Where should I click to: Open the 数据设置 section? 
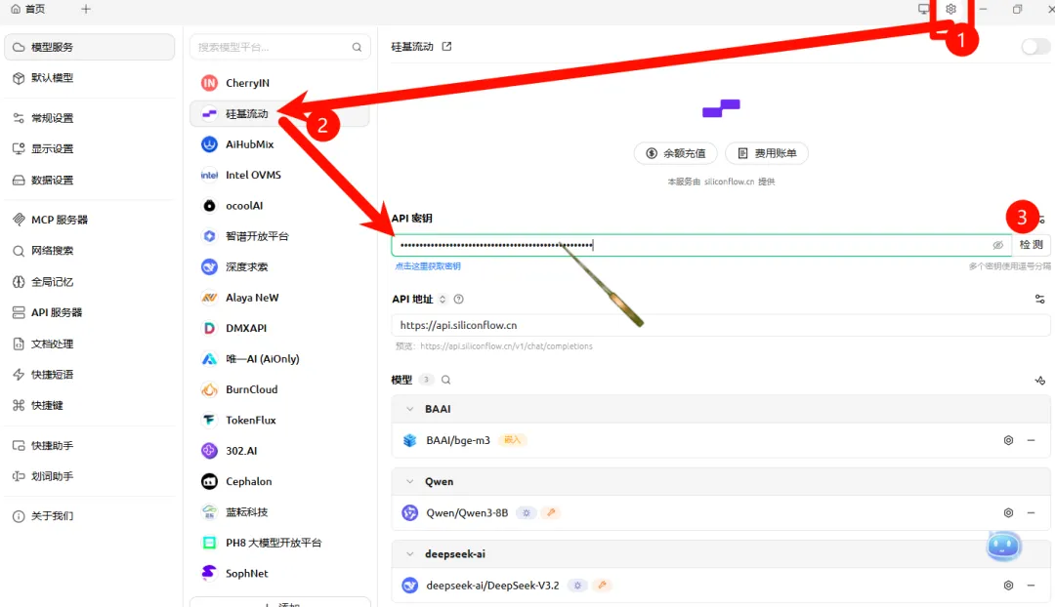pos(90,181)
